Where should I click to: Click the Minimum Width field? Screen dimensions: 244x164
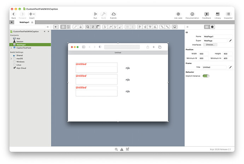204,58
